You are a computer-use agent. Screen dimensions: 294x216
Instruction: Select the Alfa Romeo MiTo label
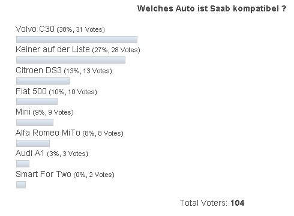[48, 133]
